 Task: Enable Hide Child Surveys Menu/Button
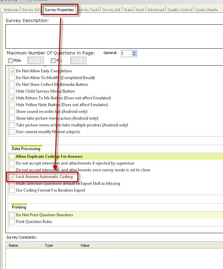coord(12,91)
